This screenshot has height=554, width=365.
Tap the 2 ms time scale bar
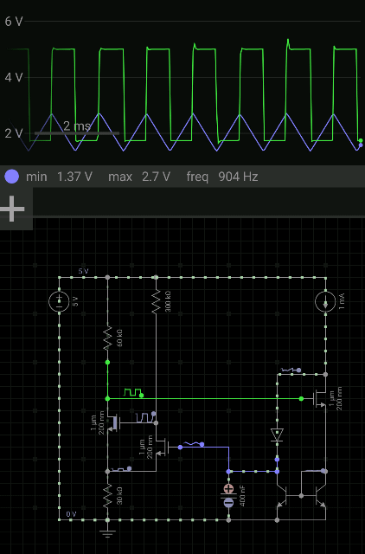77,133
